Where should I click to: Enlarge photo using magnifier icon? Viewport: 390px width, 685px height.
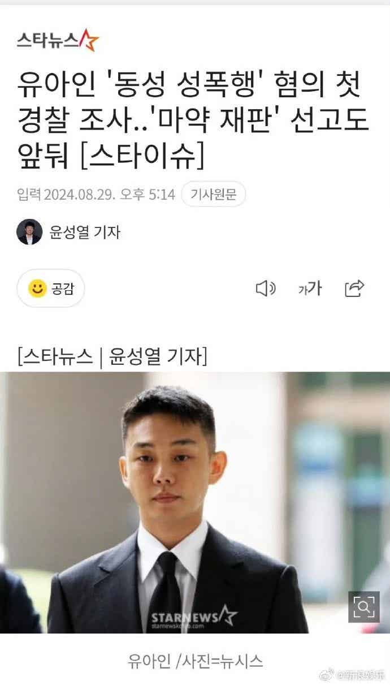(x=363, y=607)
